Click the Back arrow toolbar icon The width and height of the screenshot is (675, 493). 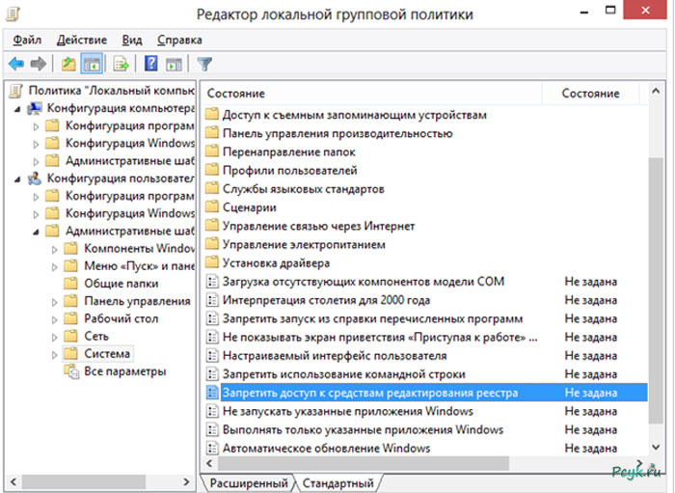[16, 65]
